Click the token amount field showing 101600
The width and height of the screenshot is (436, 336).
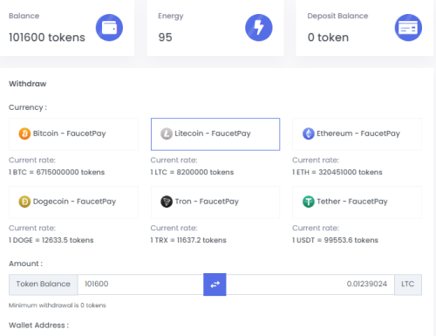click(x=140, y=285)
